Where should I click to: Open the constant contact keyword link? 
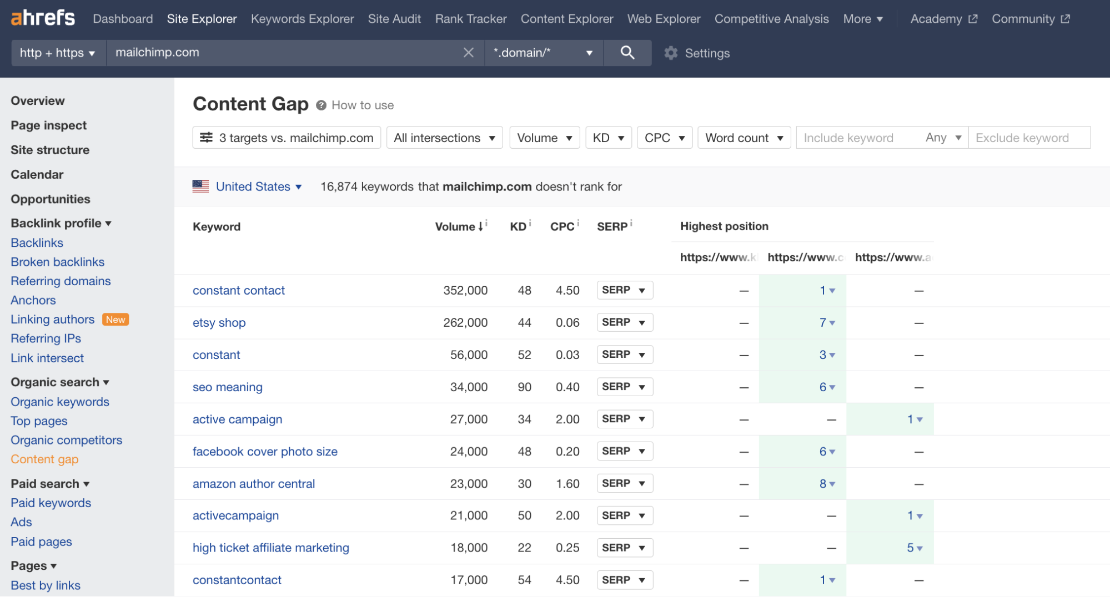pyautogui.click(x=238, y=290)
